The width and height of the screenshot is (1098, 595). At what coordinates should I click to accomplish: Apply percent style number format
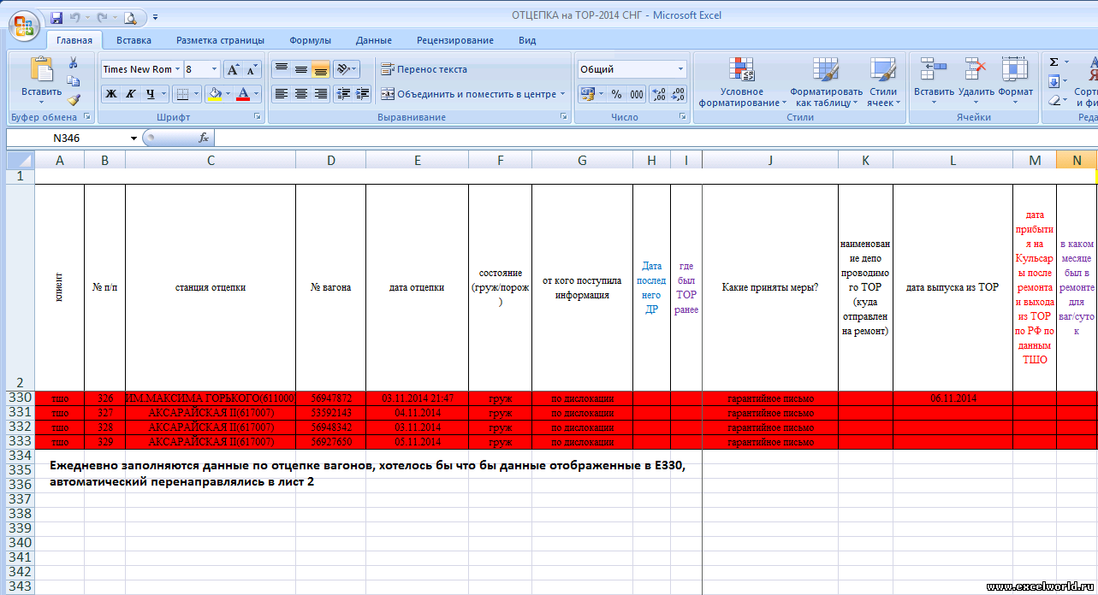pyautogui.click(x=615, y=94)
